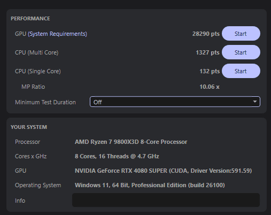Select the 1327 pts multi core score
Screen dimensions: 271x215
pos(207,52)
